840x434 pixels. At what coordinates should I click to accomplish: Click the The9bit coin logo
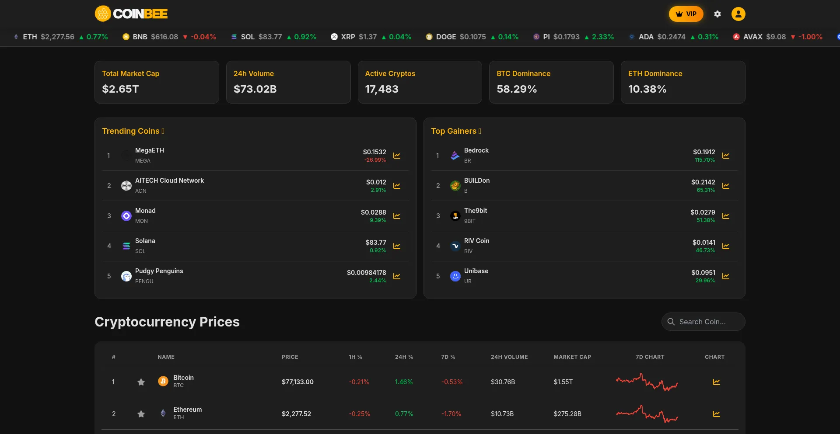455,216
